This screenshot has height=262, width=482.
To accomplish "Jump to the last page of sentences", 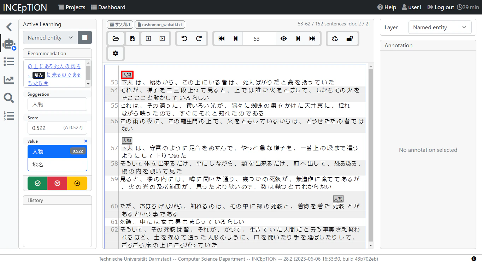I will click(x=312, y=38).
